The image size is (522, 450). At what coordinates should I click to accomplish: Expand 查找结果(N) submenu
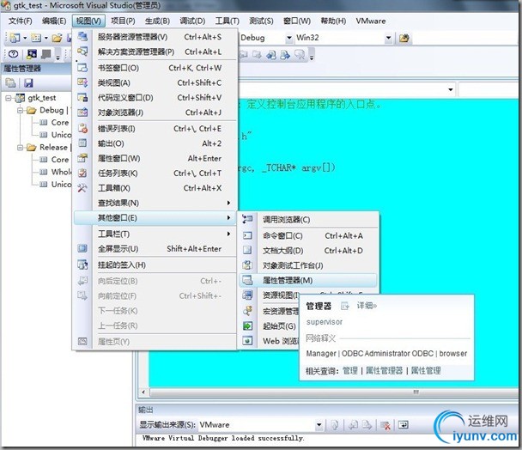point(155,203)
